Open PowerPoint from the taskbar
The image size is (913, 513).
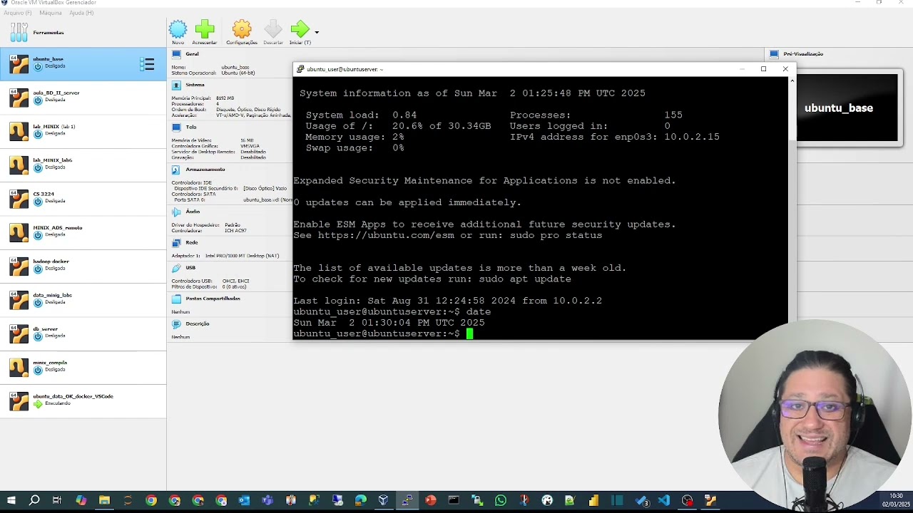coord(430,501)
